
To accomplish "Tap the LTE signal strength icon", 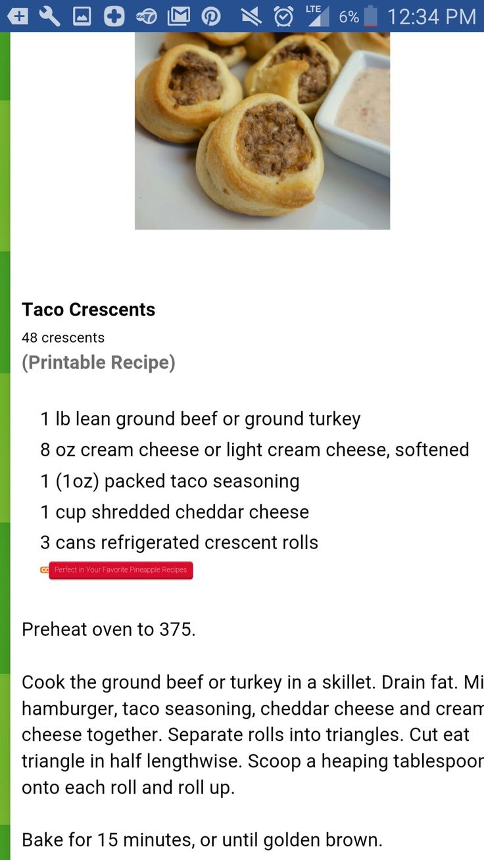I will (x=317, y=16).
